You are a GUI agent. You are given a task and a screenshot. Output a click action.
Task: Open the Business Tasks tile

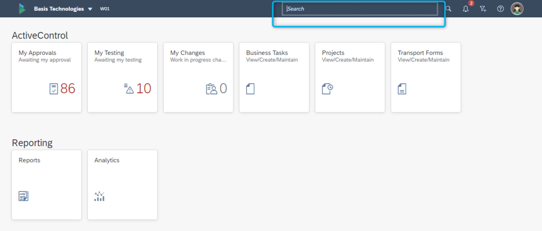pyautogui.click(x=274, y=77)
